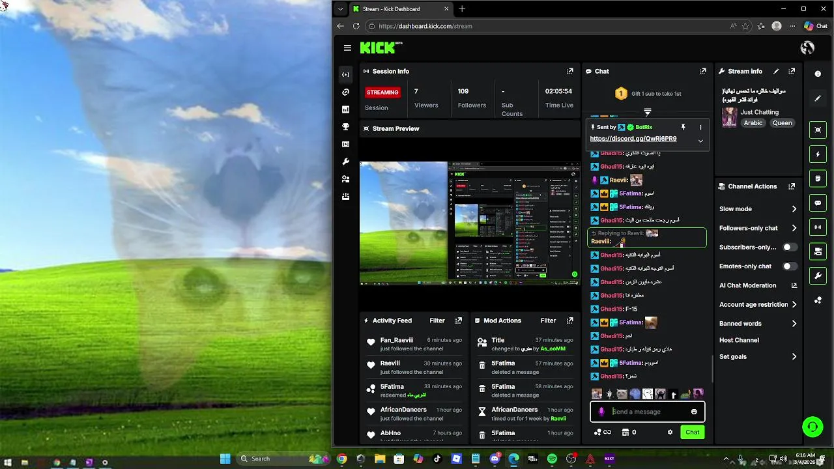This screenshot has height=469, width=834.
Task: Open the community users icon in the left sidebar
Action: pos(345,178)
